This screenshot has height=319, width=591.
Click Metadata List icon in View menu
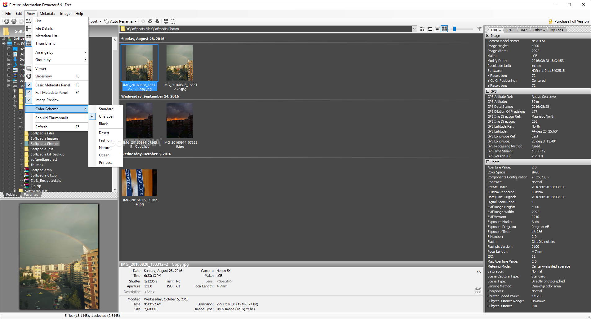click(x=29, y=36)
